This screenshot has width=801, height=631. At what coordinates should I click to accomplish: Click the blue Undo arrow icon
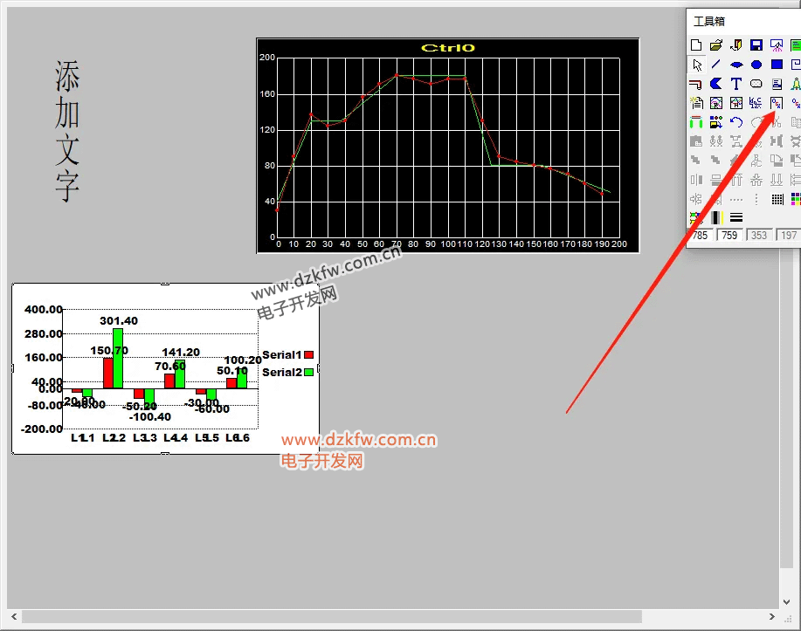[x=736, y=122]
